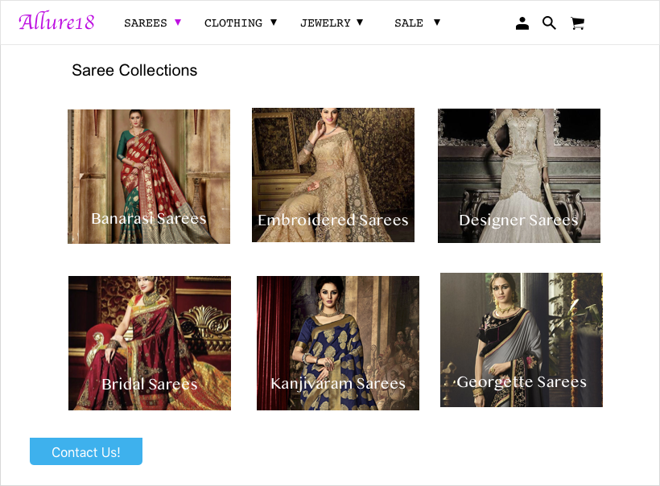Open the Designer Sarees collection

coord(518,175)
